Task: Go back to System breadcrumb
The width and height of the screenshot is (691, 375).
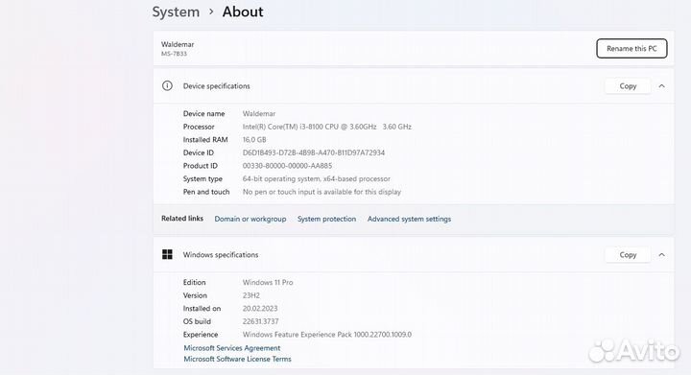Action: [176, 12]
